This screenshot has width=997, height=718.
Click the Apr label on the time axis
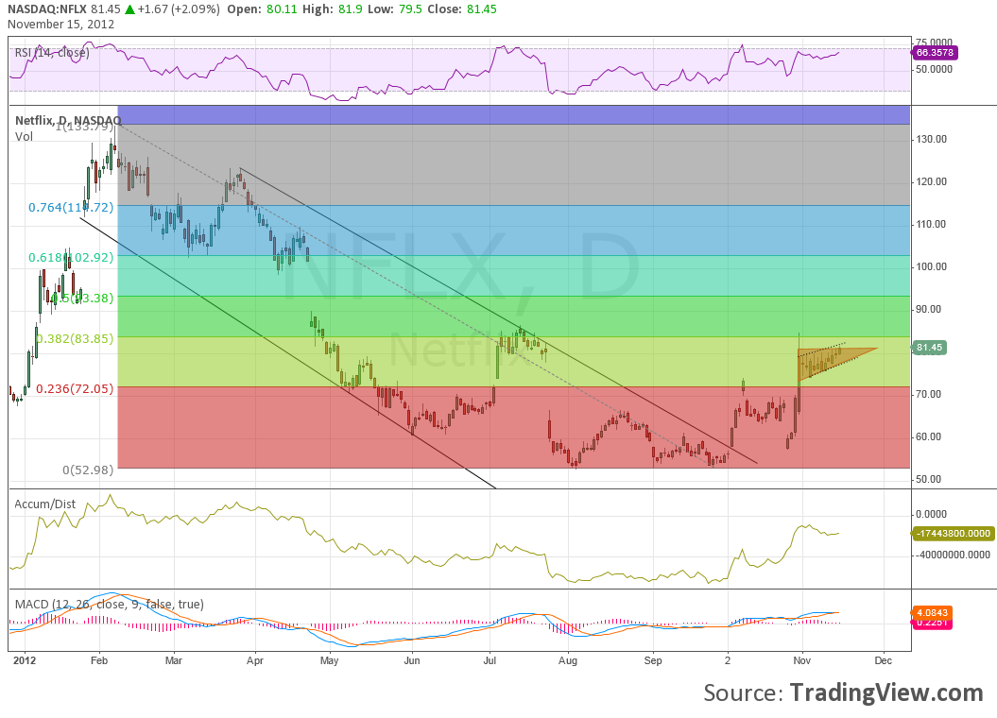click(x=255, y=660)
